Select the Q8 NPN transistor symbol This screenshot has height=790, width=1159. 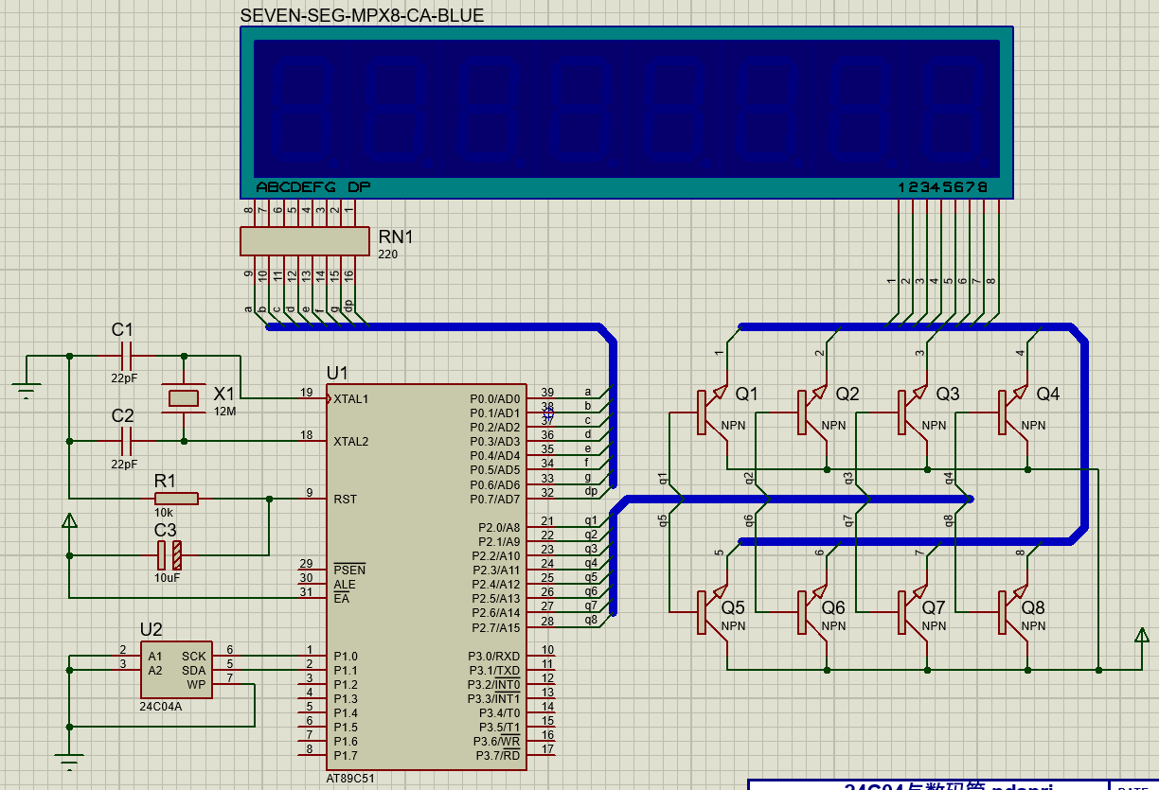pyautogui.click(x=1013, y=612)
